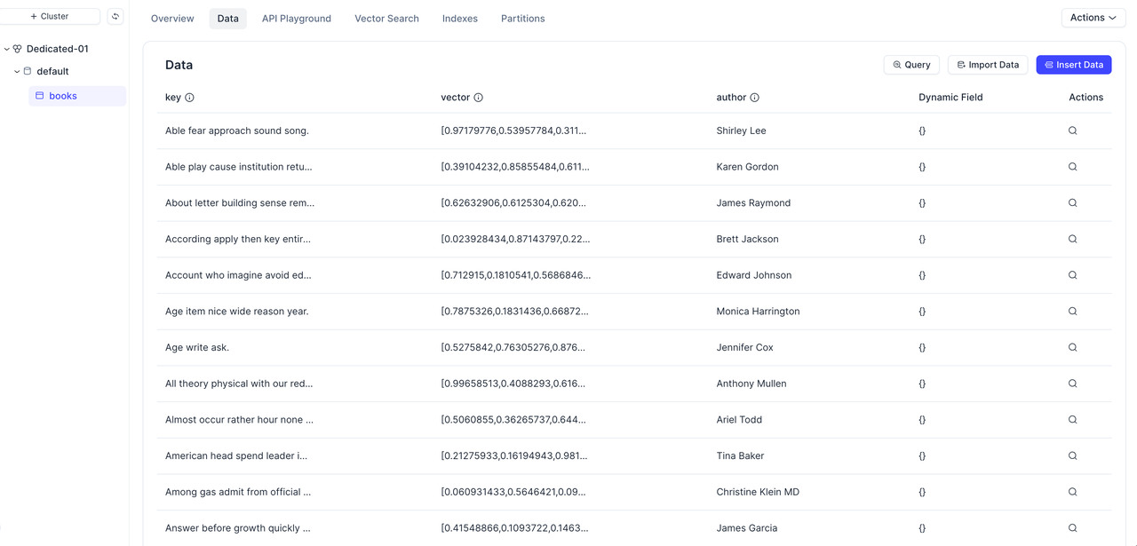This screenshot has width=1137, height=546.
Task: Open the Actions dropdown menu
Action: (x=1093, y=18)
